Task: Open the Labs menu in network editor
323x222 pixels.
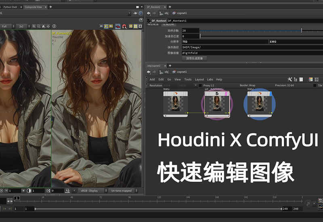Action: point(210,80)
